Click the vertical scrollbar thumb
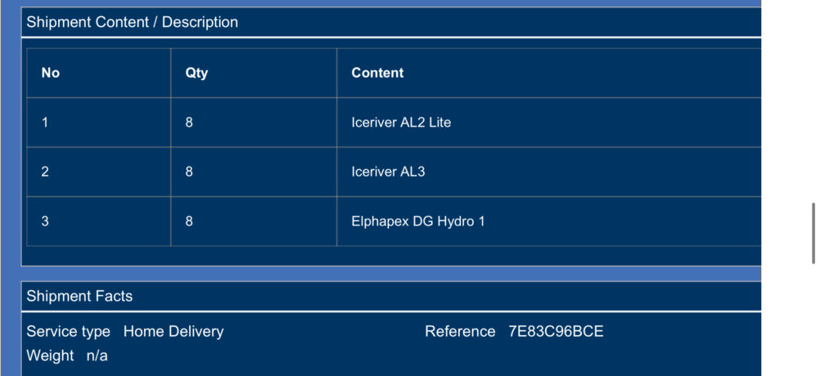Screen dimensions: 838x376 [x=813, y=234]
